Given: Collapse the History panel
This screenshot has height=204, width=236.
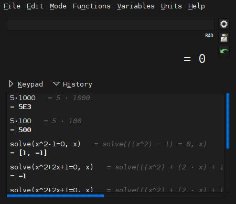Looking at the screenshot, I should click(72, 84).
